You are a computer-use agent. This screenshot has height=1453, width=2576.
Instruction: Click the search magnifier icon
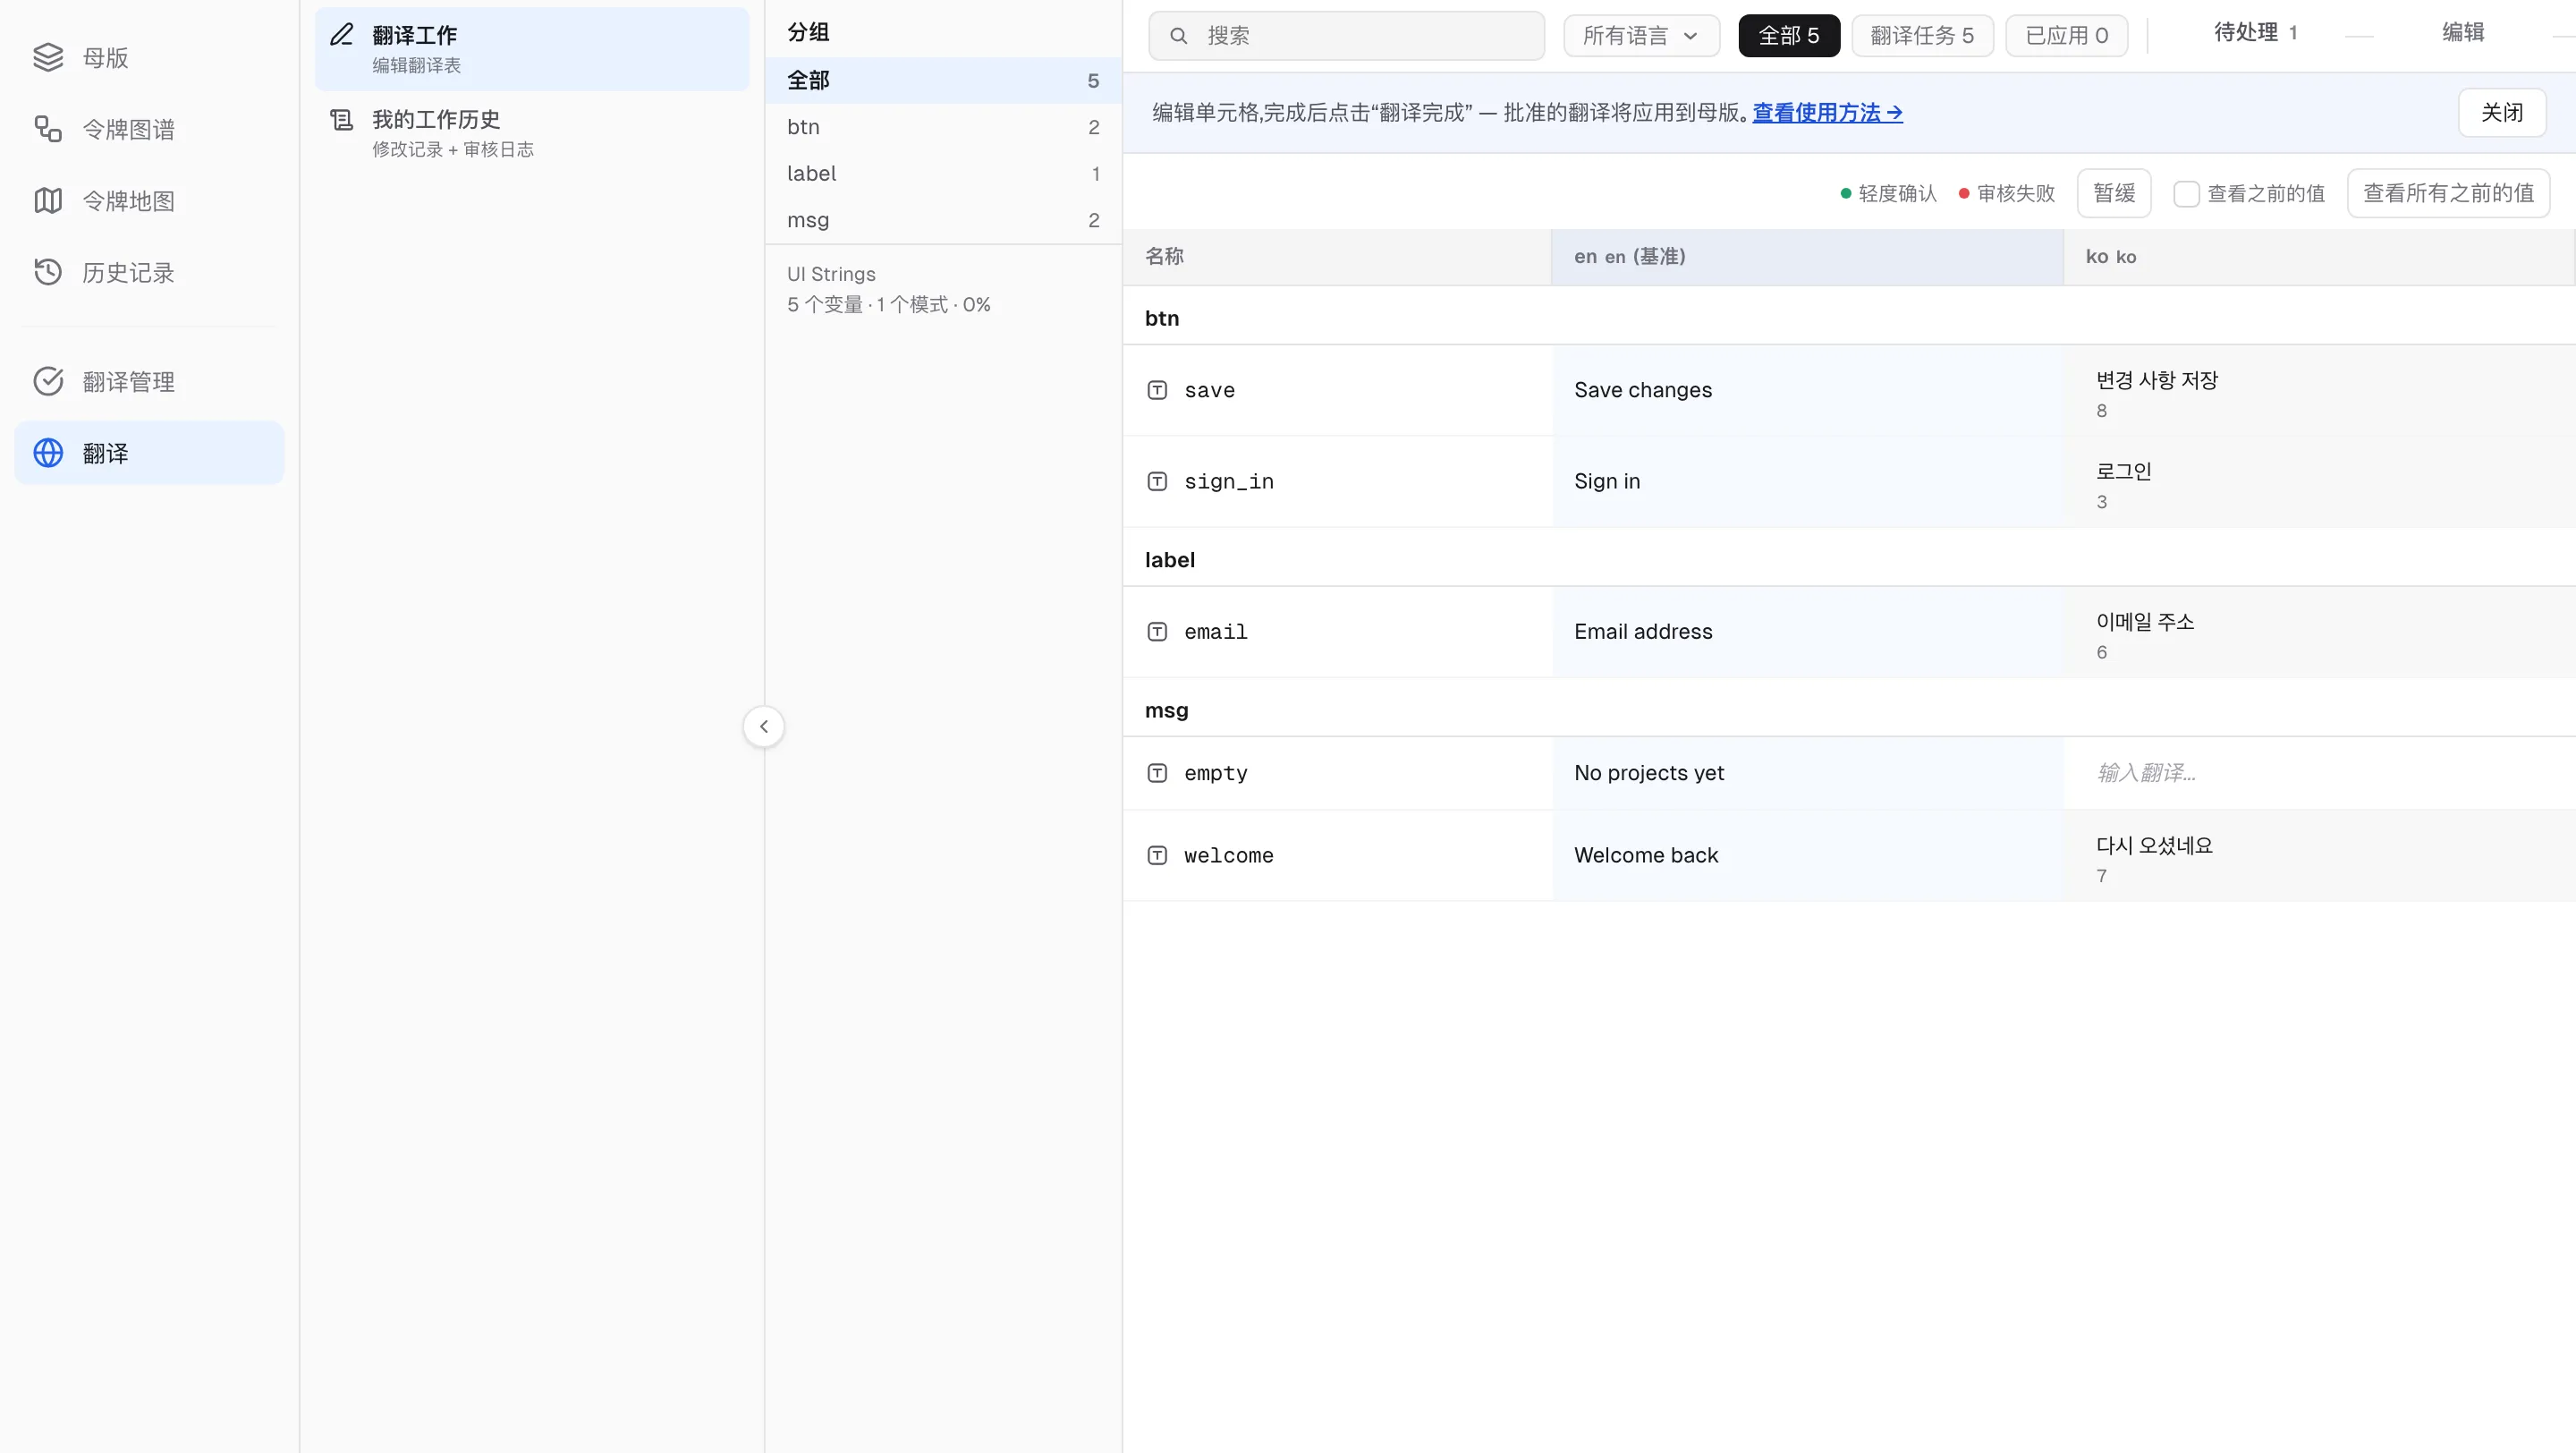pos(1179,36)
